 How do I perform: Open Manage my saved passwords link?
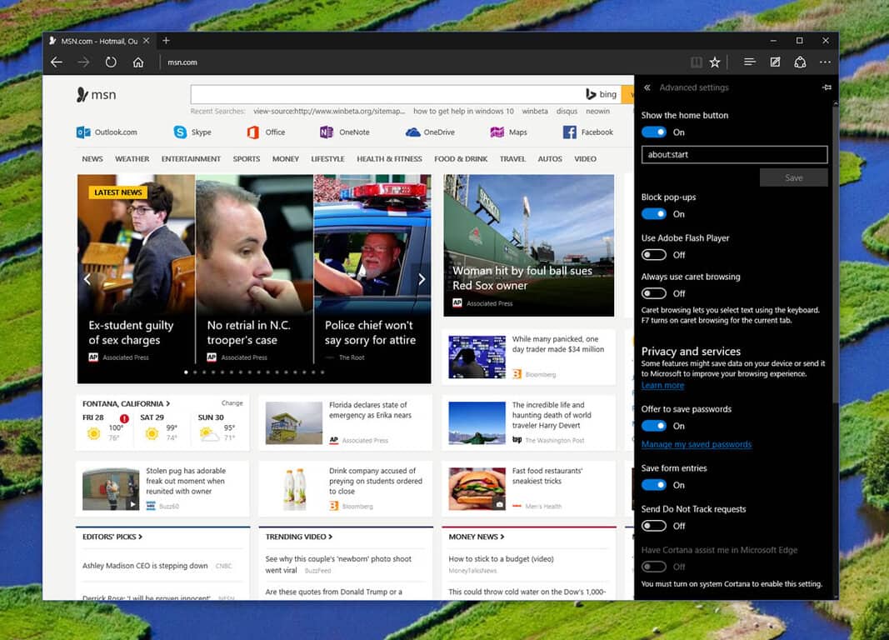pyautogui.click(x=697, y=444)
